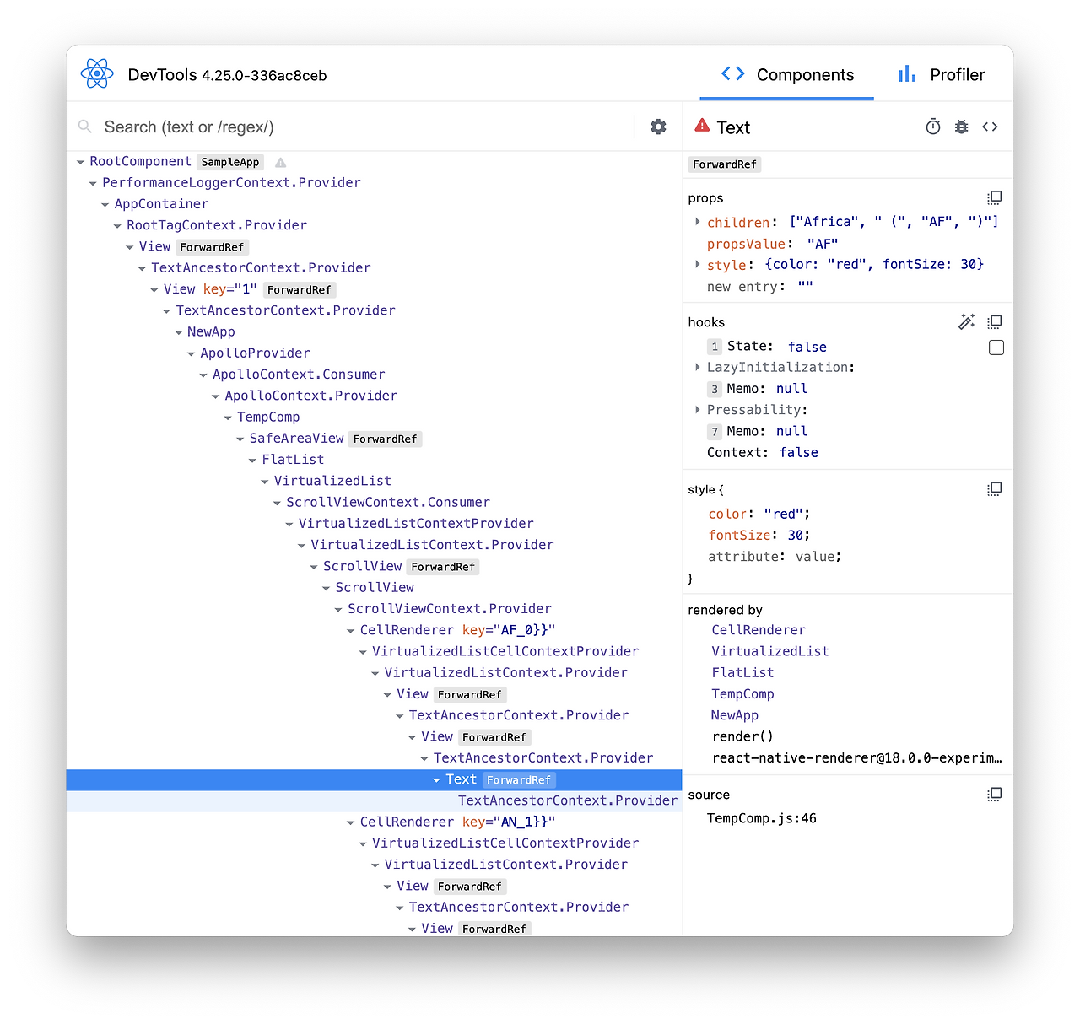Copy style using the copy icon
This screenshot has width=1080, height=1024.
click(x=995, y=488)
